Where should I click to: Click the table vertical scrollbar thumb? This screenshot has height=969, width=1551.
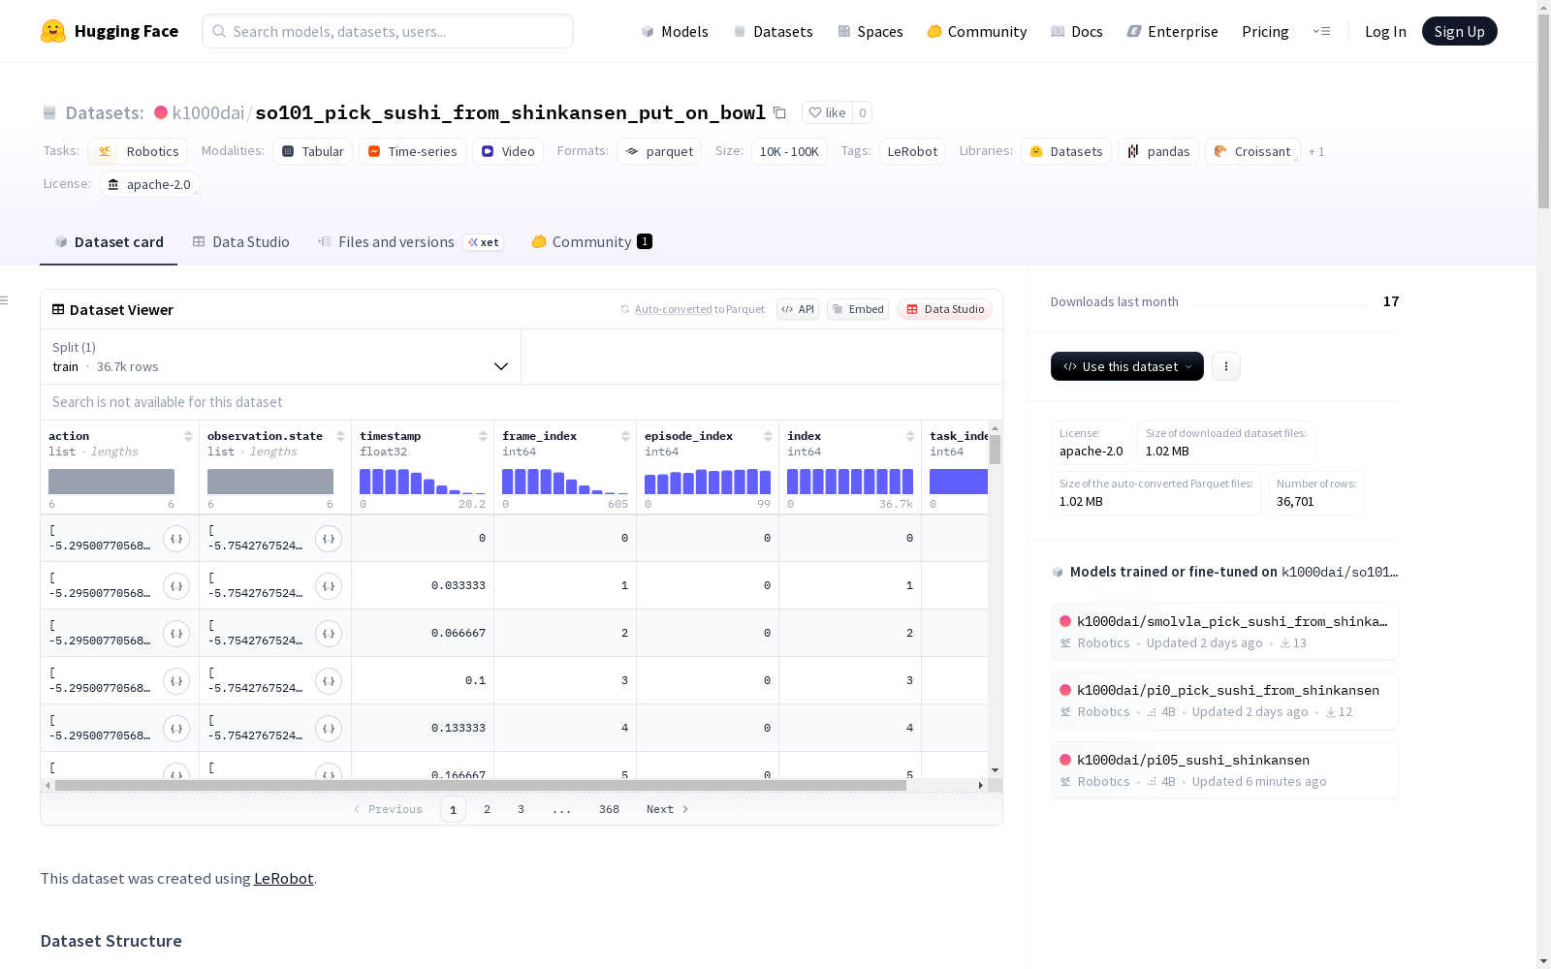pyautogui.click(x=995, y=450)
